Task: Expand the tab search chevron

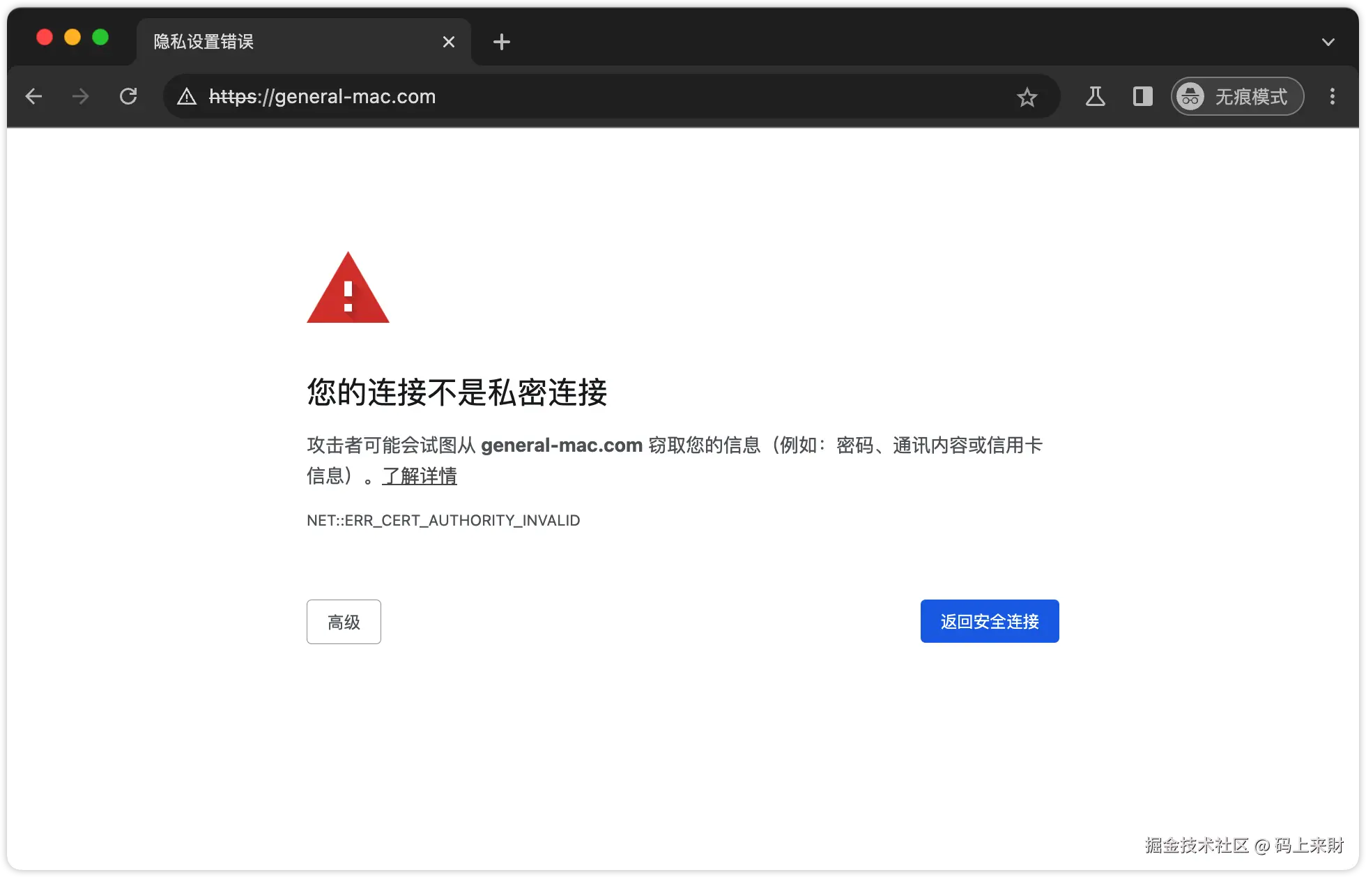Action: pyautogui.click(x=1328, y=42)
